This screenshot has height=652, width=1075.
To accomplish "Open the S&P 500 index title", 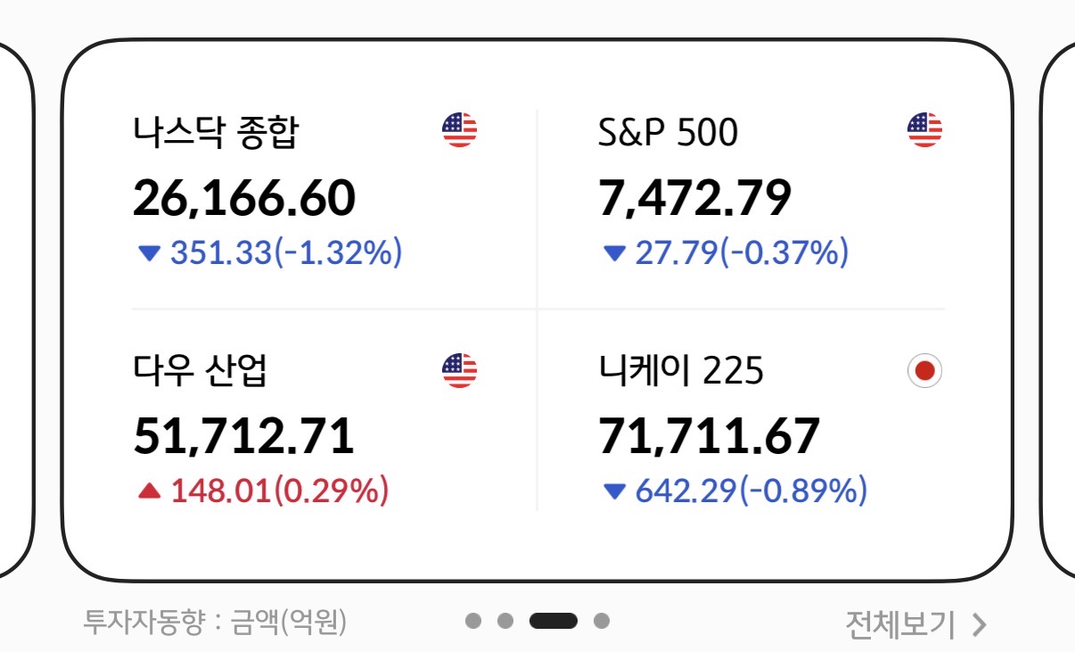I will pyautogui.click(x=668, y=132).
